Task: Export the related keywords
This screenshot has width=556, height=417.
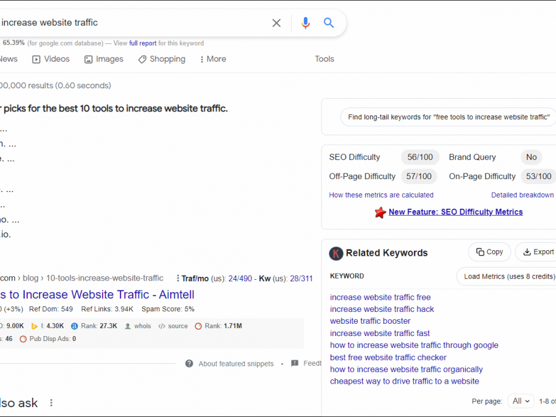Action: (536, 252)
